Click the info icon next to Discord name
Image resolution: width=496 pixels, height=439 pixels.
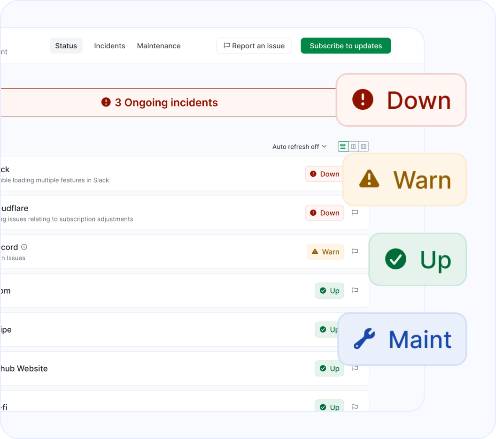click(24, 247)
